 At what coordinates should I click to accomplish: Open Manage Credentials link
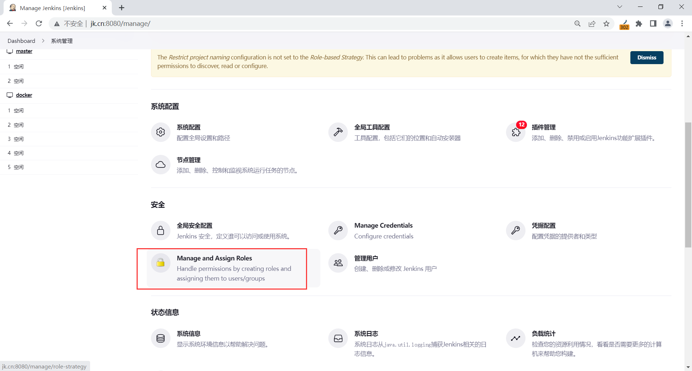[383, 225]
